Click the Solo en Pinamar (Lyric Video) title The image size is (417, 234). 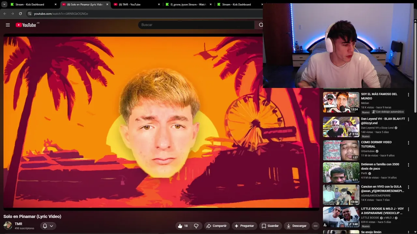pyautogui.click(x=32, y=216)
